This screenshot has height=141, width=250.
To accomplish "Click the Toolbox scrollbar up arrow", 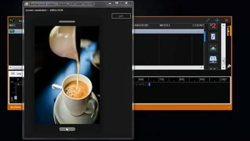I will click(x=224, y=25).
